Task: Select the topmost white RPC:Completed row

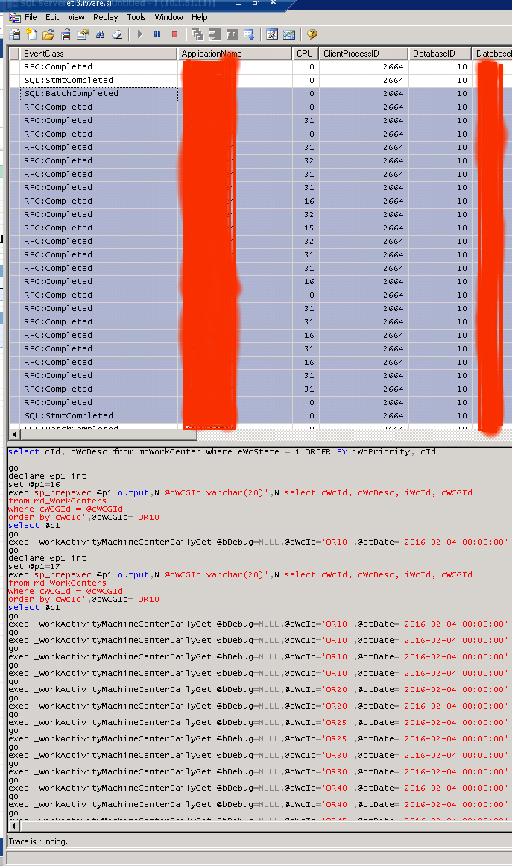Action: (x=260, y=67)
